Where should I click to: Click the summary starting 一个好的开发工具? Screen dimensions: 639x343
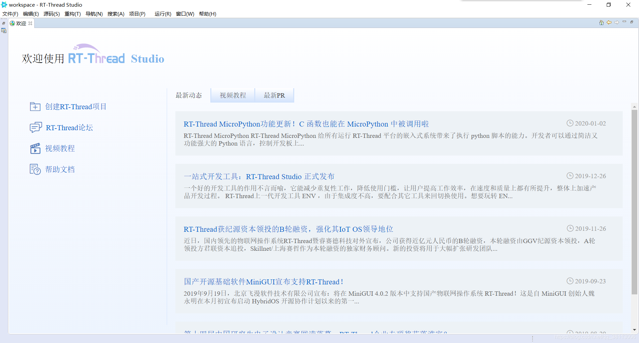(x=390, y=192)
